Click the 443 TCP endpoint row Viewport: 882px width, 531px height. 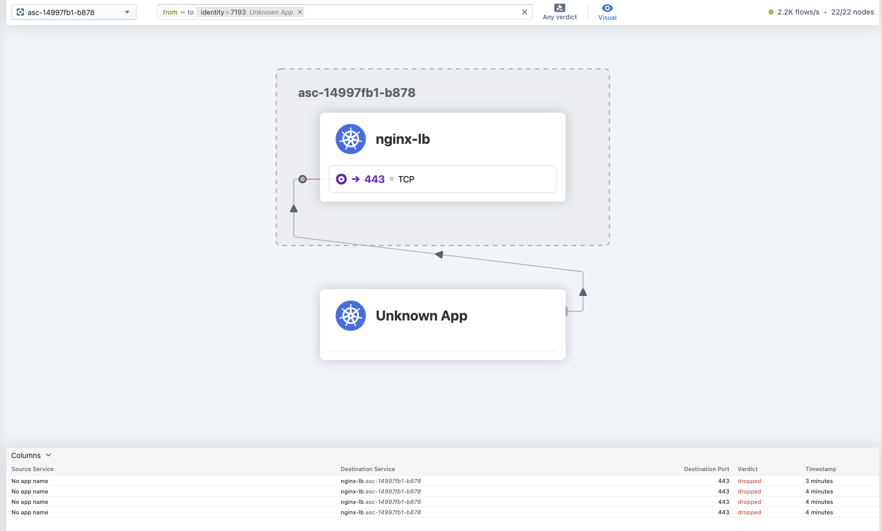click(443, 179)
